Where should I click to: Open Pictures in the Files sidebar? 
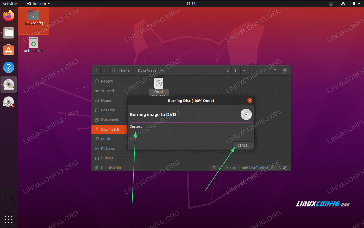click(x=110, y=149)
